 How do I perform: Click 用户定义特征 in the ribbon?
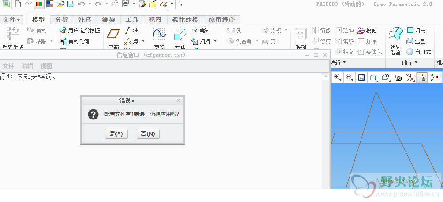(x=79, y=30)
